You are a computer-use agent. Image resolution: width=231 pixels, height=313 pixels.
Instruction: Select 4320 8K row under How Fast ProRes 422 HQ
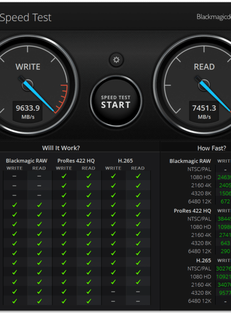tap(201, 243)
